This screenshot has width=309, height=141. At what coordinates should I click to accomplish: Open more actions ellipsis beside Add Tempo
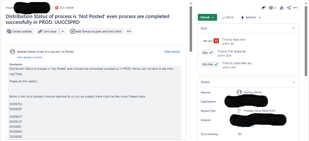[x=129, y=31]
